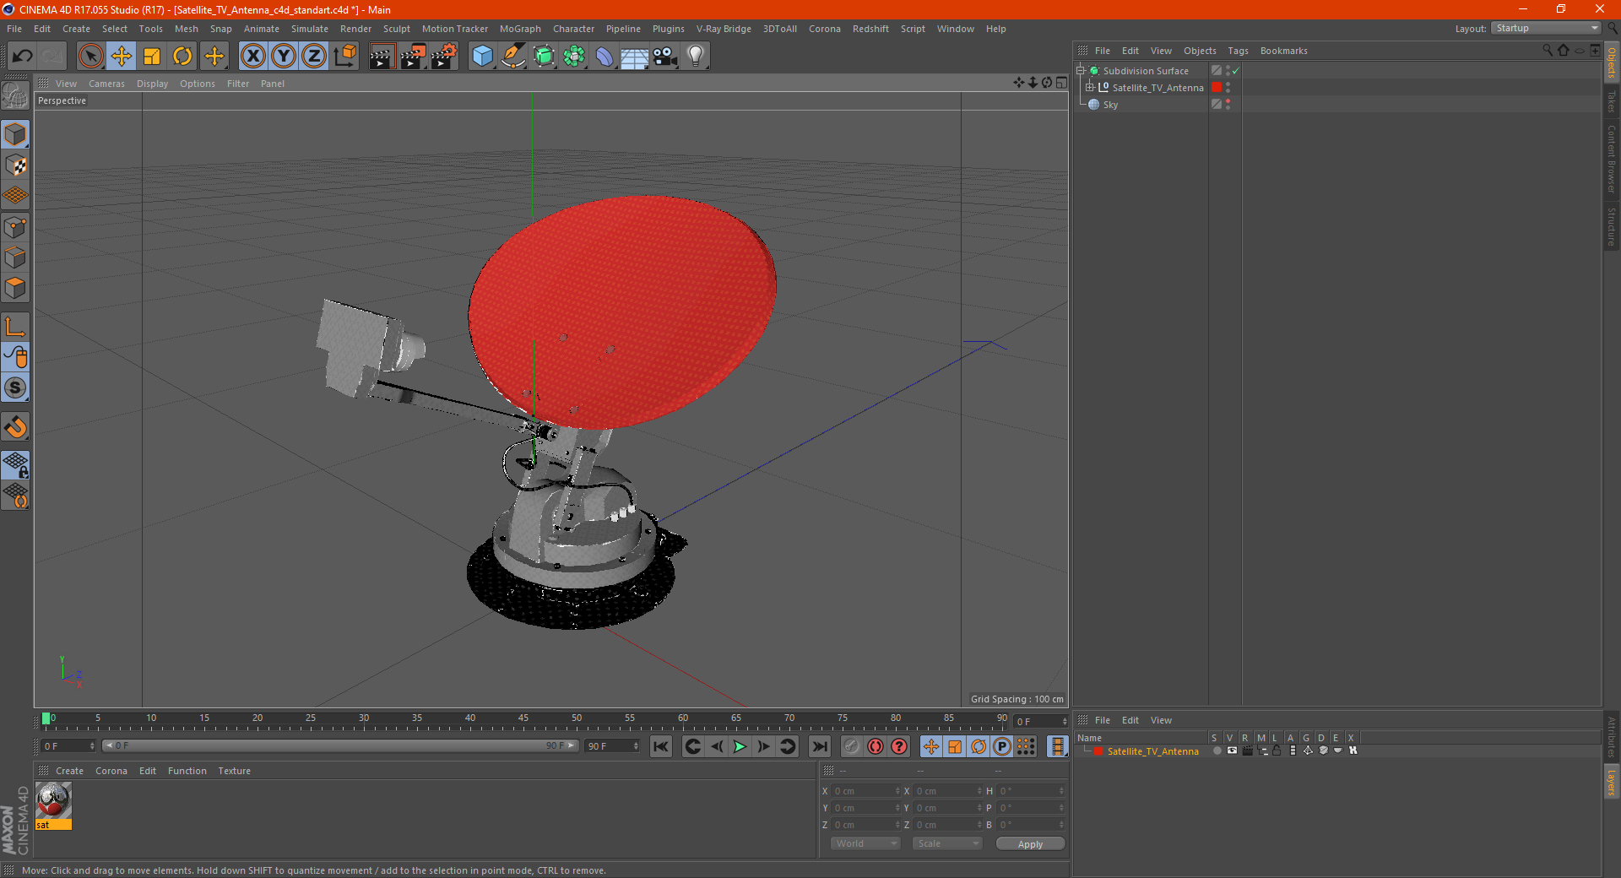
Task: Open the material Texture menu
Action: 234,771
